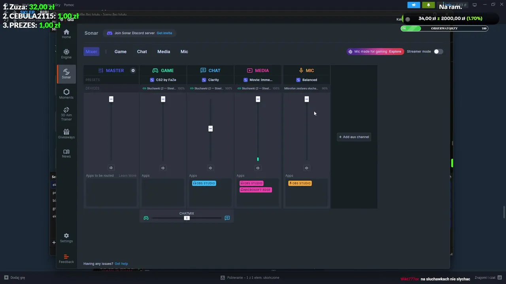
Task: Click the Master channel gear icon
Action: click(x=133, y=71)
